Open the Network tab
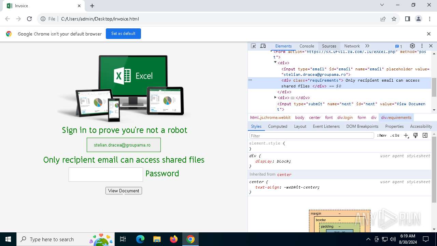The image size is (437, 246). click(x=352, y=46)
